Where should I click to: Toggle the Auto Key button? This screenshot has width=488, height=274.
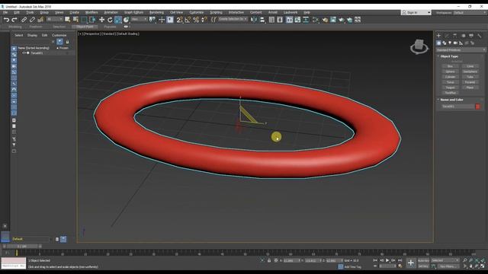pos(423,260)
